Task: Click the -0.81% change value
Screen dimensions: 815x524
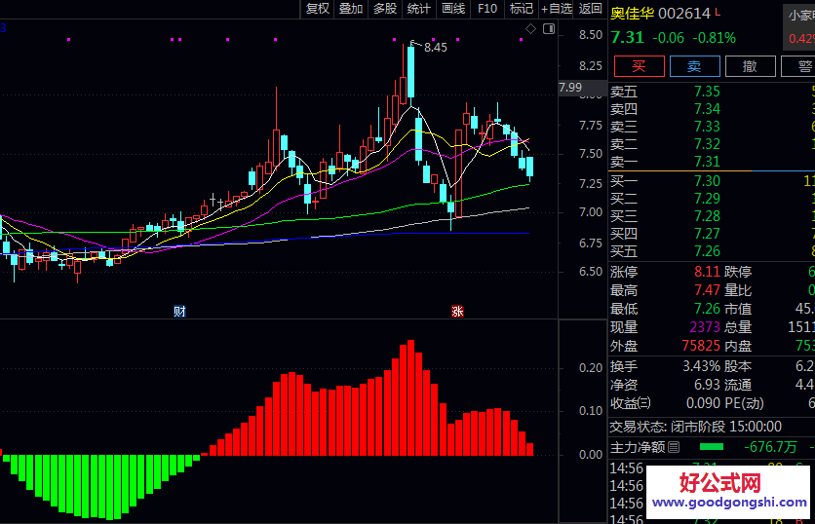Action: [715, 38]
